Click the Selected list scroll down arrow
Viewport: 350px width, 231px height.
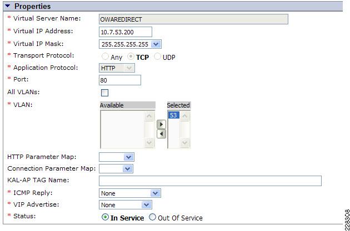click(185, 142)
